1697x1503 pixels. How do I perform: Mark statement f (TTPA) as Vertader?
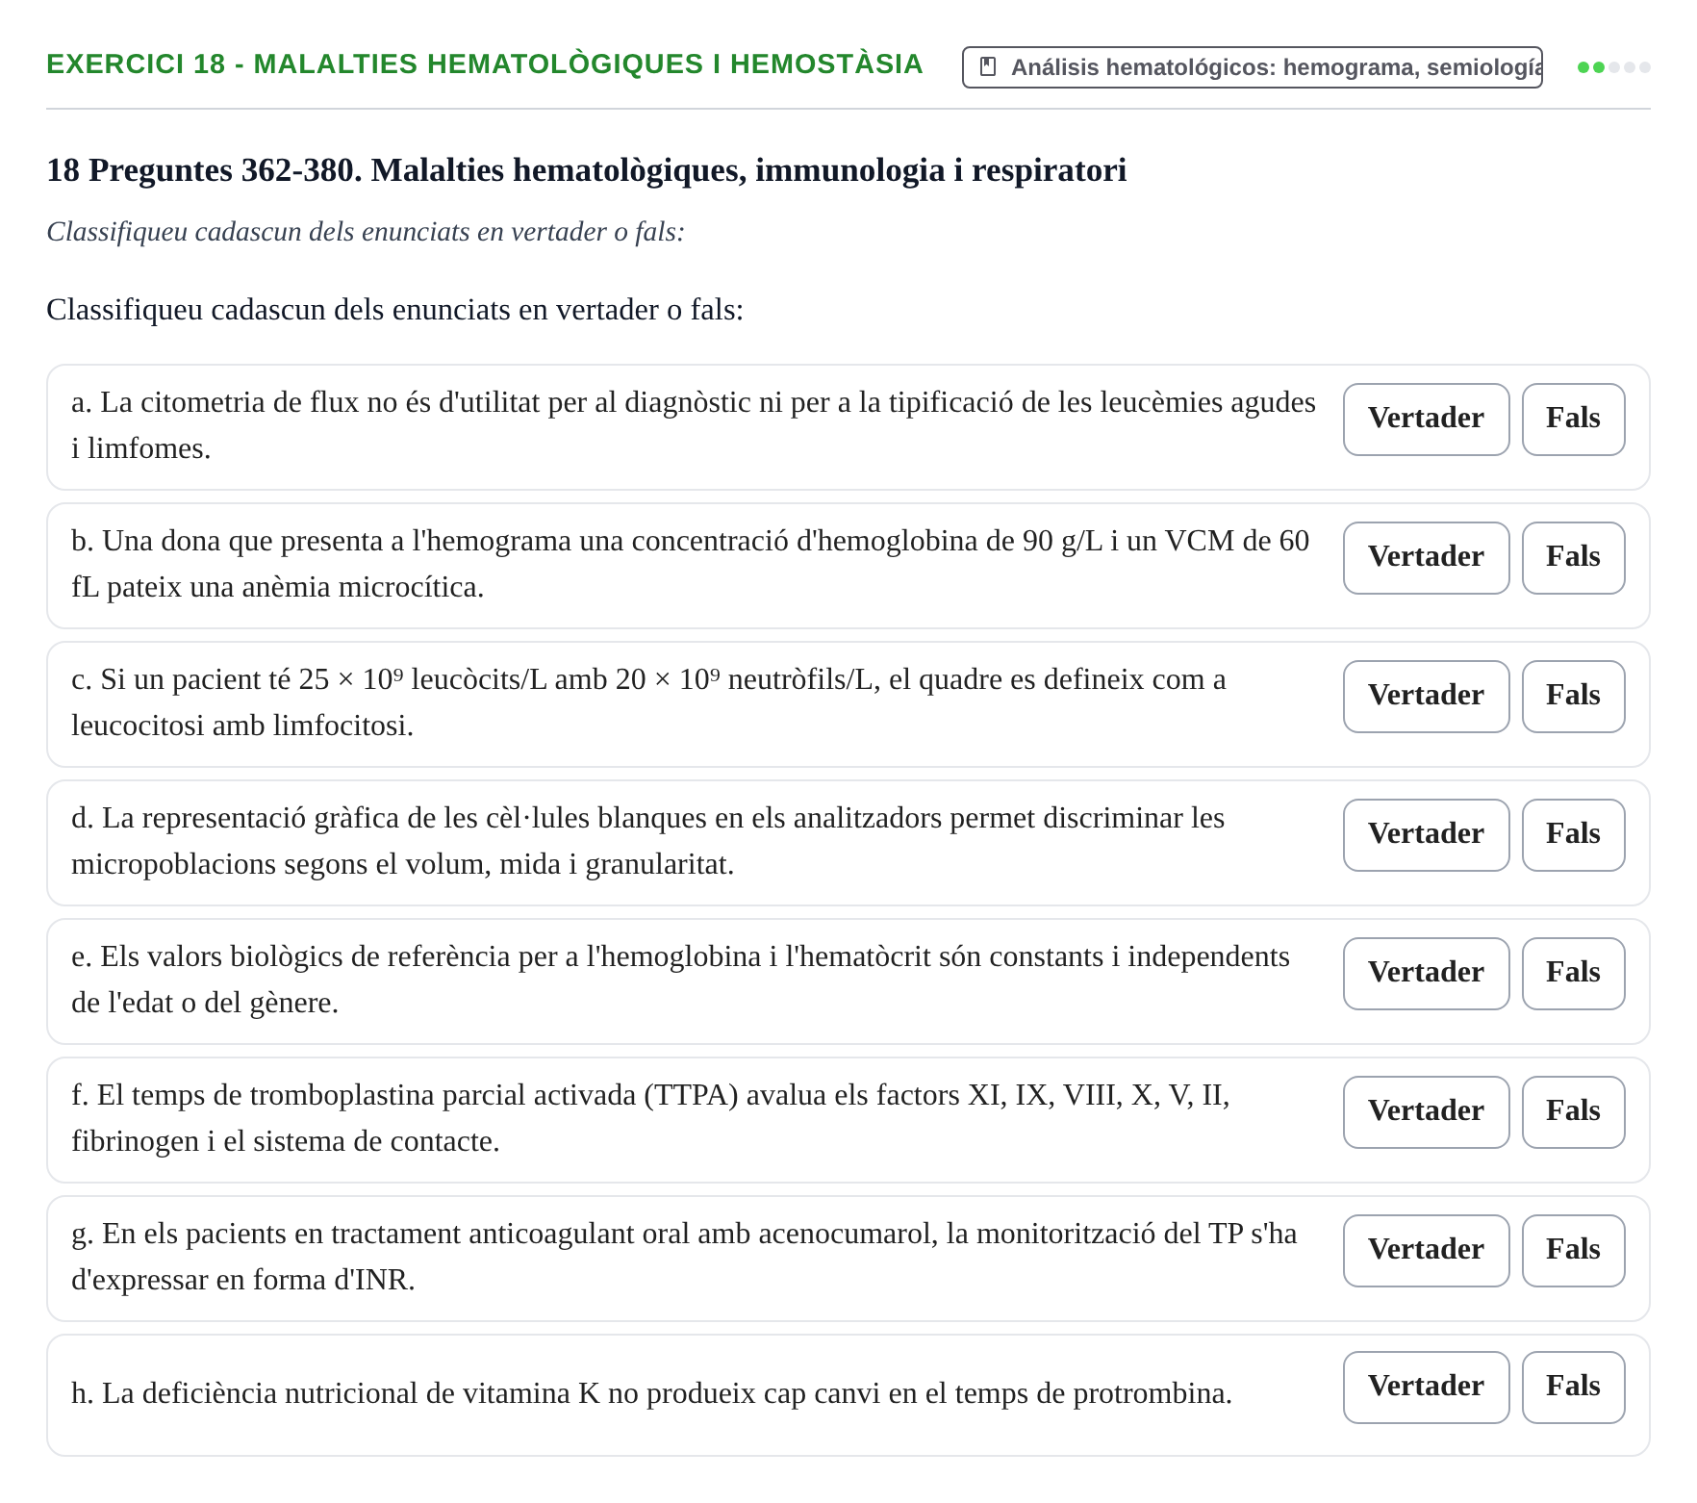(x=1426, y=1111)
